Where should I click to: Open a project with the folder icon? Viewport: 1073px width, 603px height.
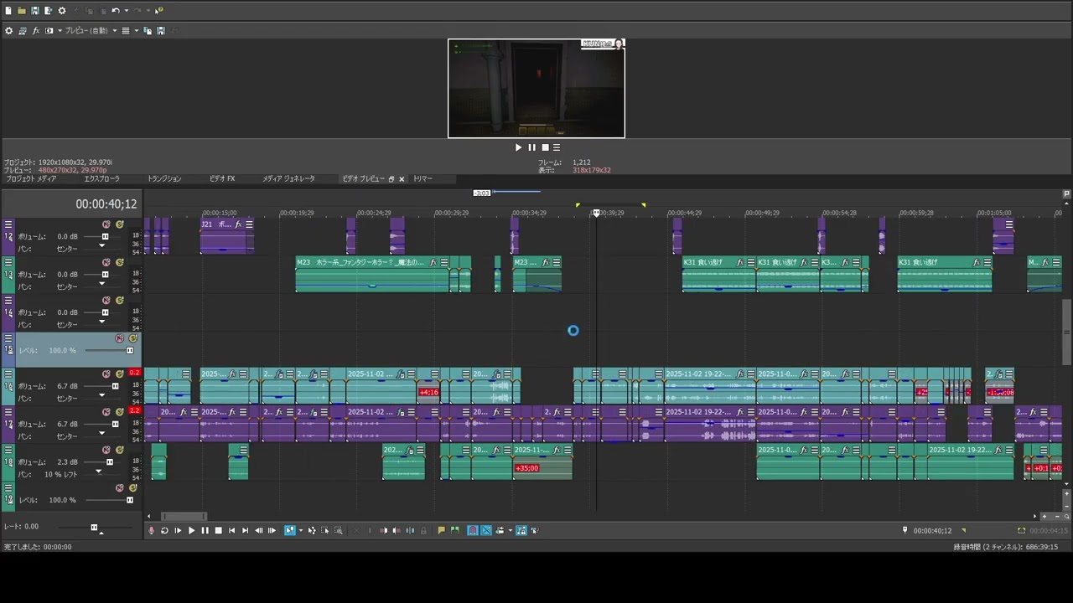pyautogui.click(x=22, y=11)
